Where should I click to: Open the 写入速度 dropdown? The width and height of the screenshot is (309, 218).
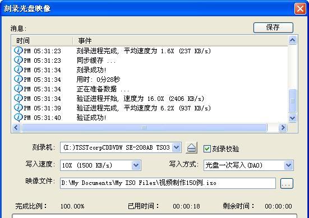[136, 165]
